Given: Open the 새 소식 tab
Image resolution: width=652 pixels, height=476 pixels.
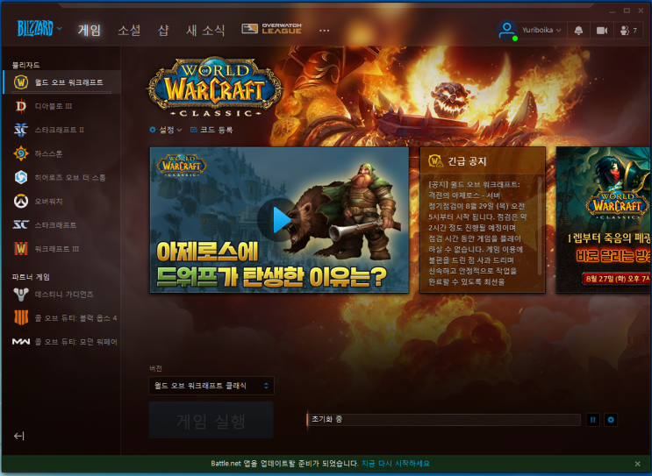Looking at the screenshot, I should click(205, 30).
